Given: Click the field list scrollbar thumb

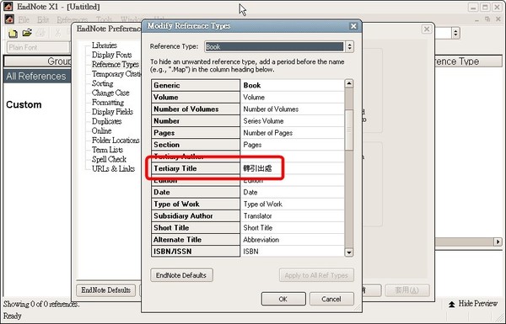Looking at the screenshot, I should point(349,130).
